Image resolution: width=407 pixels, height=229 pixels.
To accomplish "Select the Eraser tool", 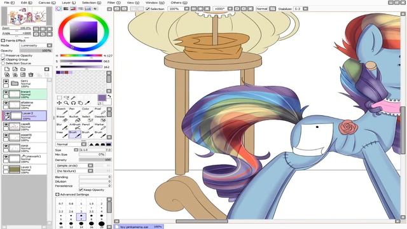I will pos(62,118).
